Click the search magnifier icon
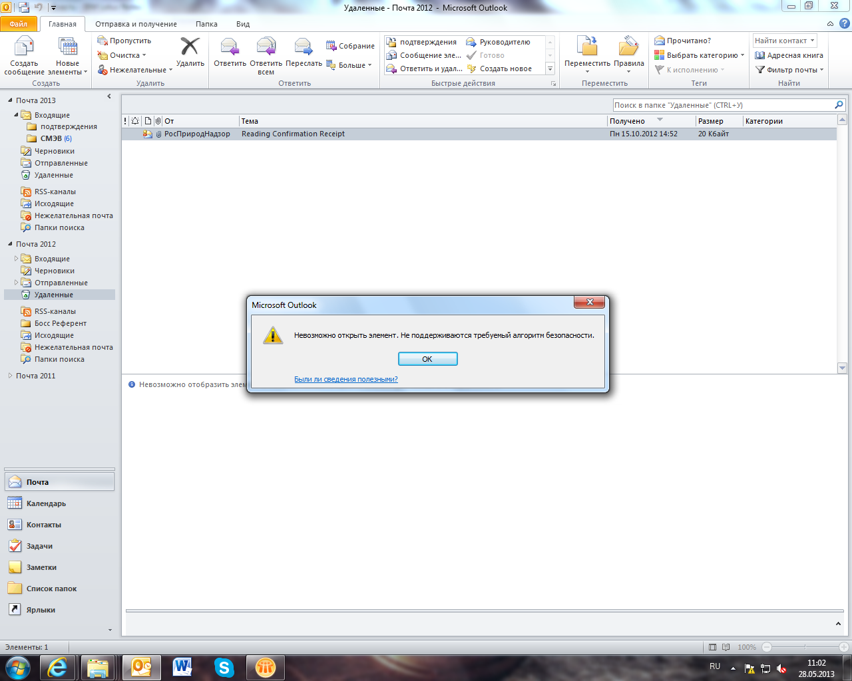 tap(839, 105)
